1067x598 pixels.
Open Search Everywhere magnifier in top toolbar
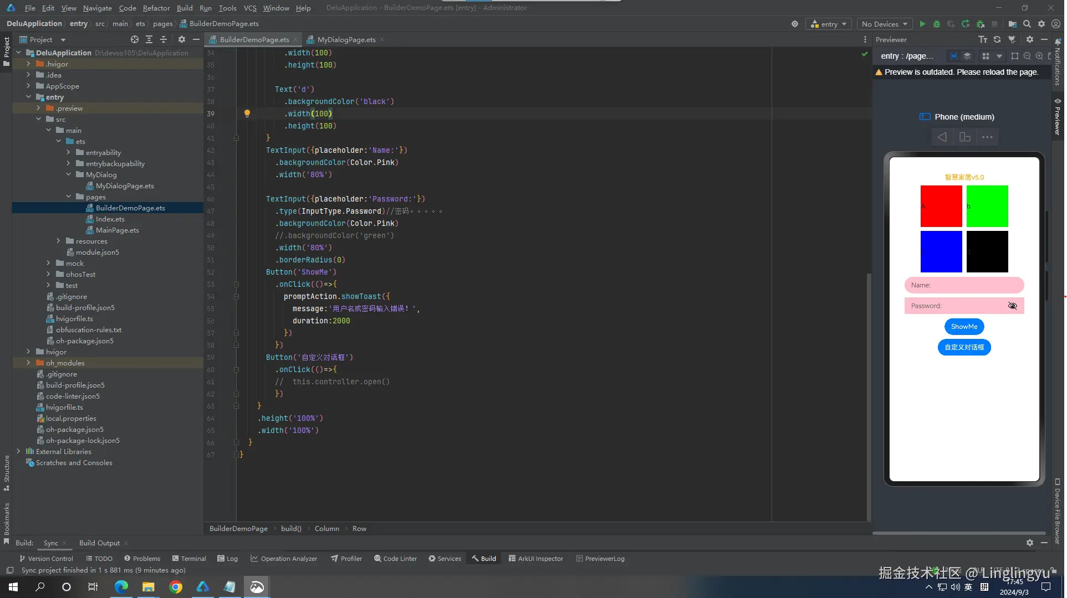point(1027,24)
